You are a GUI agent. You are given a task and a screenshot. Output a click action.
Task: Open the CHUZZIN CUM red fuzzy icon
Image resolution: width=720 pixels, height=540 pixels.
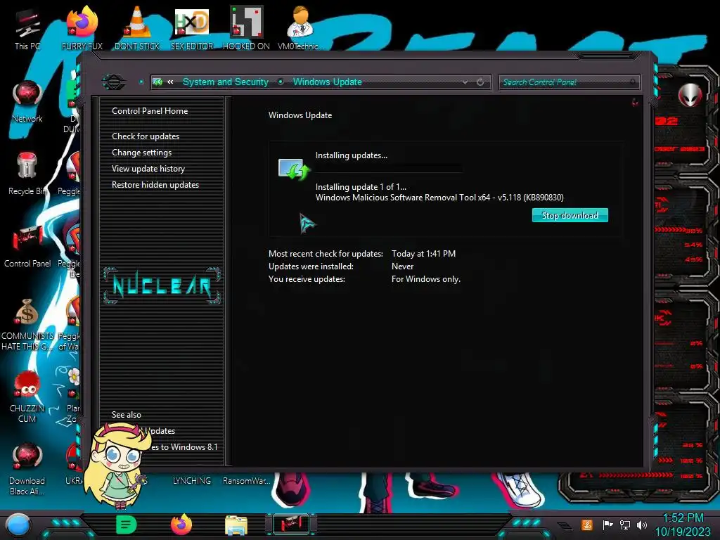tap(27, 397)
